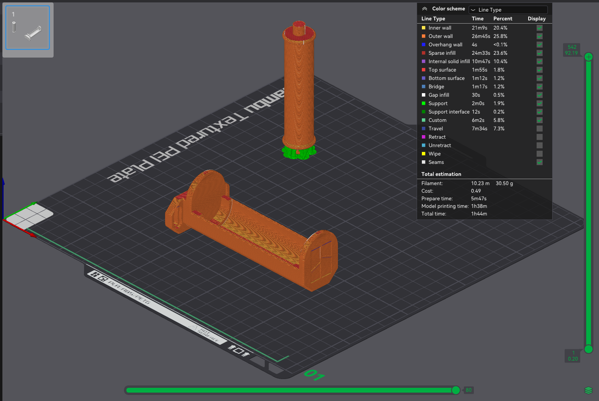Click the Time column header
Image resolution: width=599 pixels, height=401 pixels.
(x=477, y=19)
